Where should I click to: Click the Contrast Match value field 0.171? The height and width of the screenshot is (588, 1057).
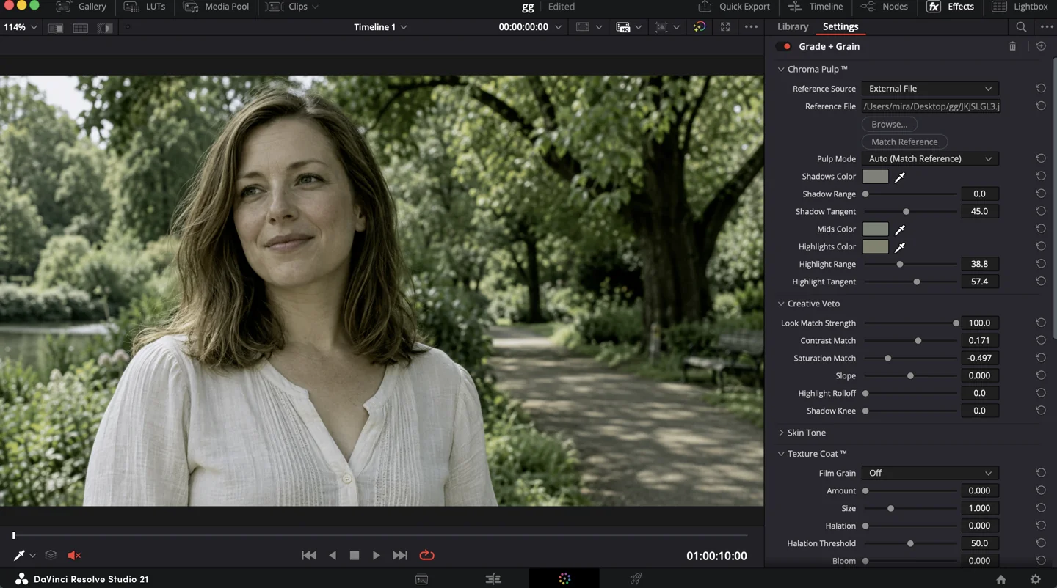tap(979, 340)
